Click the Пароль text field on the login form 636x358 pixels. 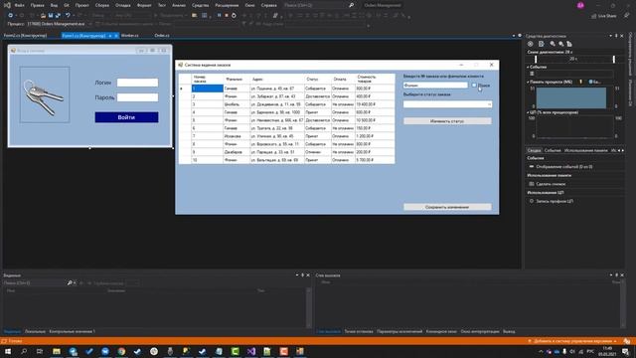tap(137, 97)
